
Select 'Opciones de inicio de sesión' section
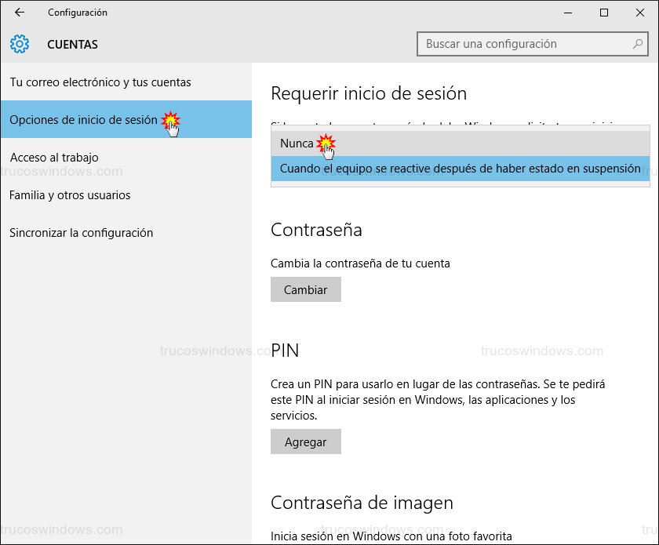click(x=83, y=120)
